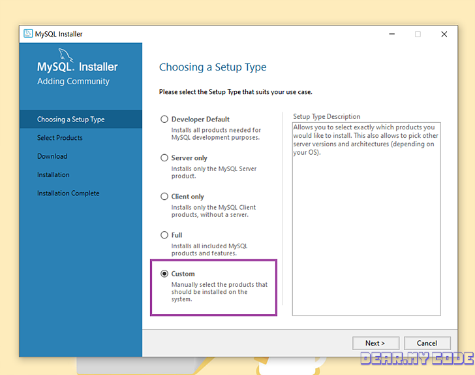Screen dimensions: 475x375
Task: Click the Next > button
Action: 376,343
